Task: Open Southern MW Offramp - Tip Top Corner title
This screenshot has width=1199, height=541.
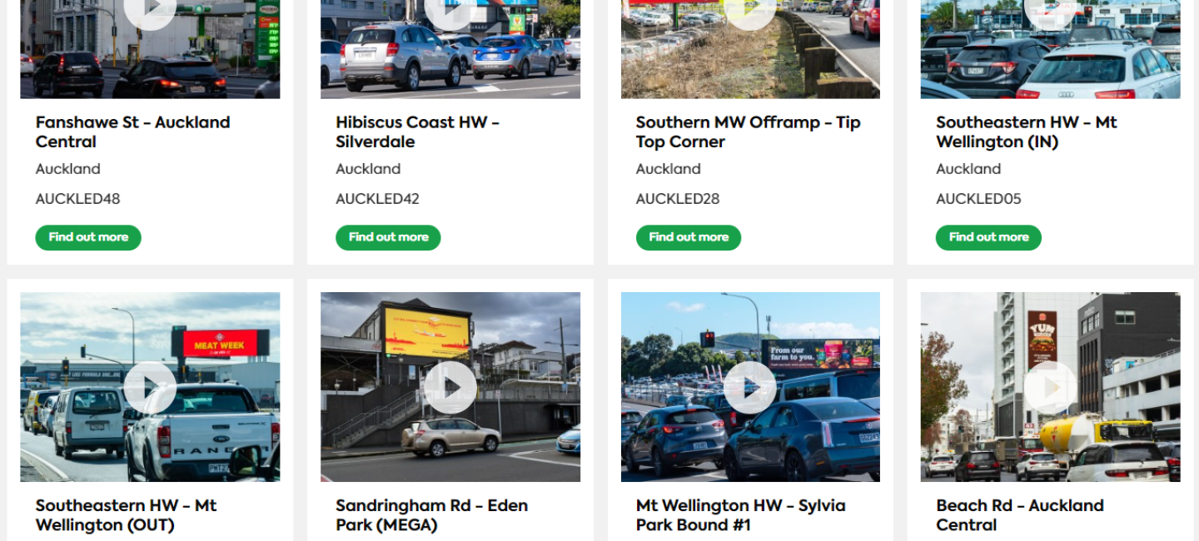Action: pos(749,132)
